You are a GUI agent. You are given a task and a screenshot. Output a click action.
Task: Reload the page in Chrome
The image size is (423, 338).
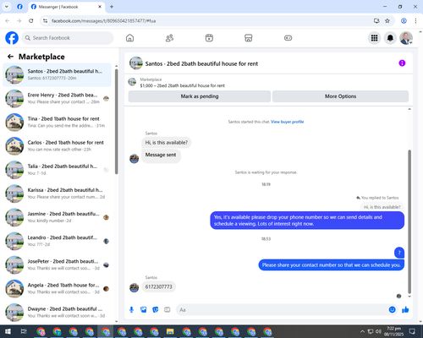tap(31, 21)
